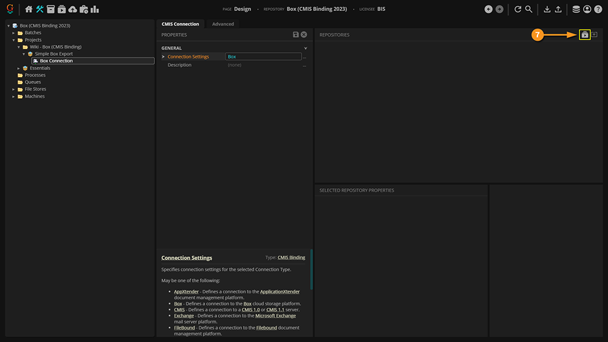This screenshot has width=608, height=342.
Task: Follow the Microsoft Exchange link
Action: click(275, 316)
